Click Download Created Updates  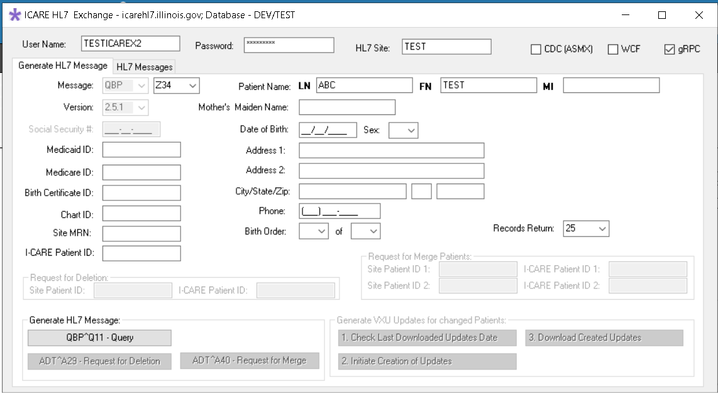click(604, 338)
